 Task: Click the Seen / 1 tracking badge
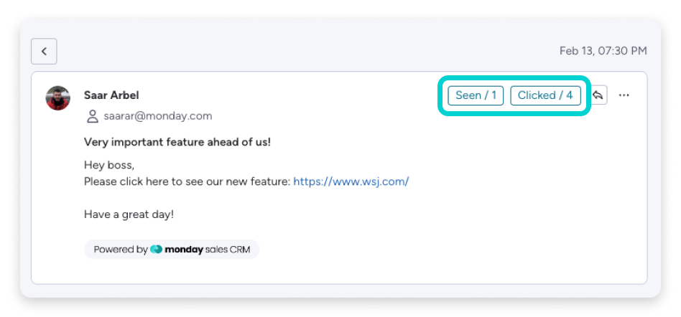pos(476,95)
